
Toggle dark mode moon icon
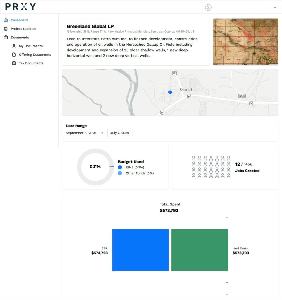[208, 7]
